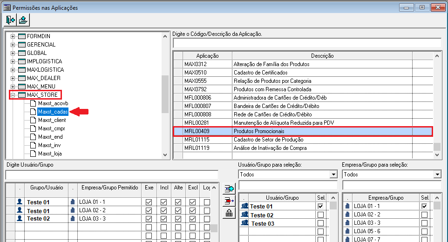Expand the MAXLOGISTICA tree node
This screenshot has width=448, height=242.
(13, 70)
